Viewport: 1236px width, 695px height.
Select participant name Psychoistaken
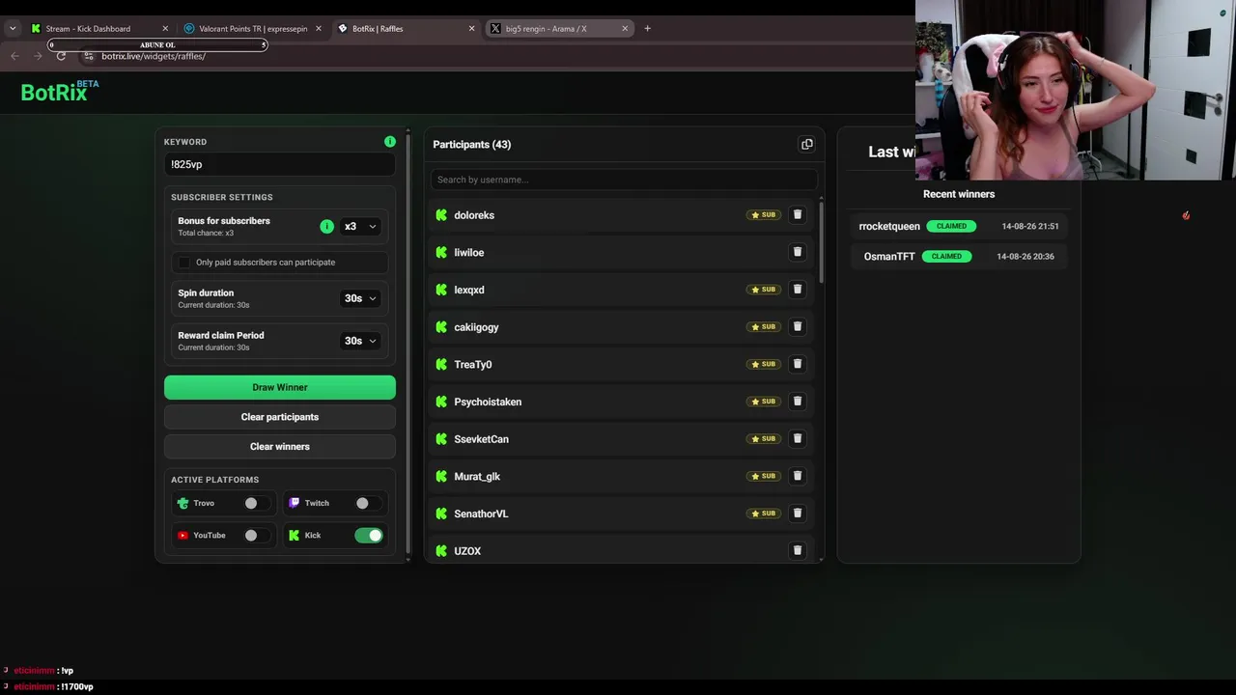pos(488,402)
